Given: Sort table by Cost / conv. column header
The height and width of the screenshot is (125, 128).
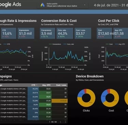Looking at the screenshot, I should tap(61, 85).
